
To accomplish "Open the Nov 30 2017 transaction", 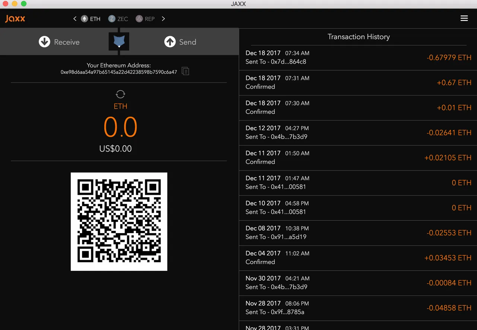I will (x=358, y=283).
